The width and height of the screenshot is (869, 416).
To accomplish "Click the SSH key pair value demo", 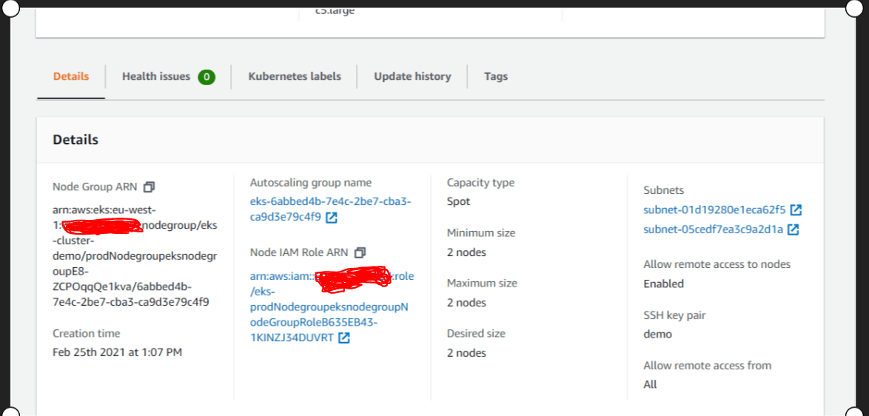I will pos(657,335).
